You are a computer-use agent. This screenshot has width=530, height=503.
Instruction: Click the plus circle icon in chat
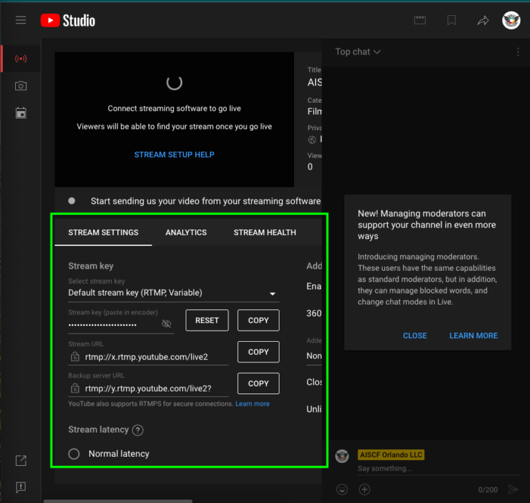[x=364, y=489]
